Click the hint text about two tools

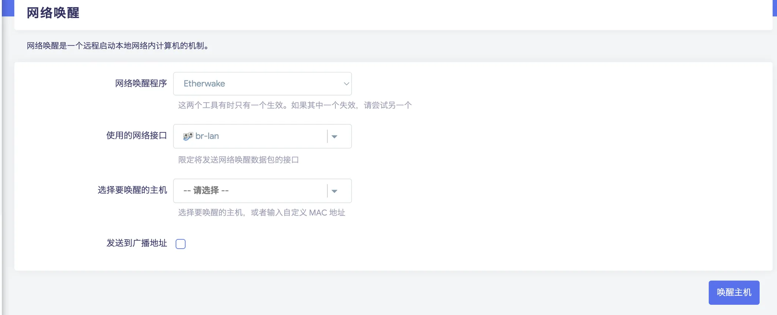coord(295,105)
